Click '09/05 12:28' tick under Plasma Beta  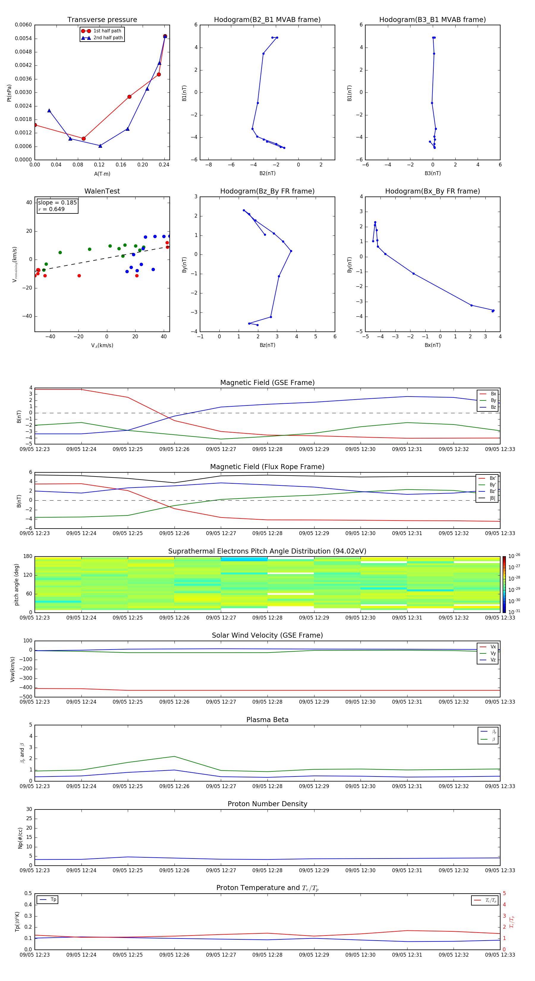[x=267, y=786]
